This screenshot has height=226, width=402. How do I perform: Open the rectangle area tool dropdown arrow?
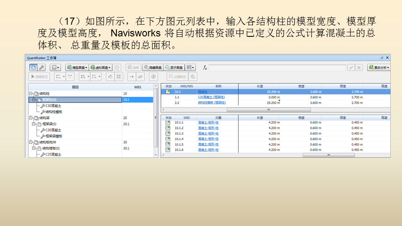coord(100,76)
